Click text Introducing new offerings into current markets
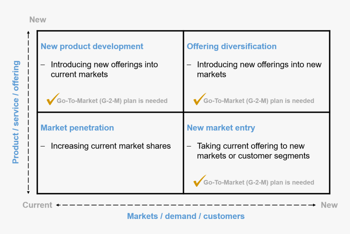 pyautogui.click(x=105, y=70)
